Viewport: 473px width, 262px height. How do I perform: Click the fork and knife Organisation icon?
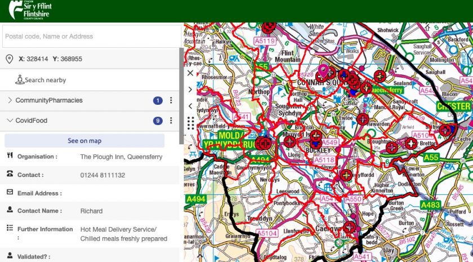(10, 156)
